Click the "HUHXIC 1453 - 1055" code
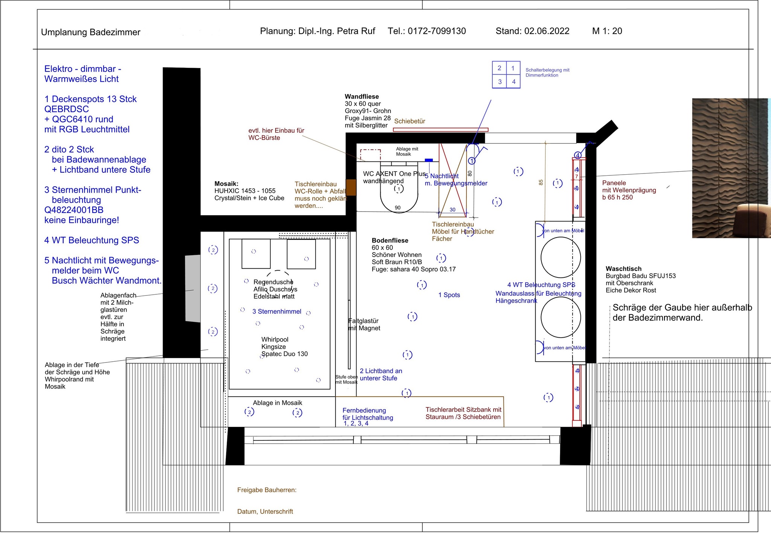Image resolution: width=771 pixels, height=545 pixels. pos(245,191)
